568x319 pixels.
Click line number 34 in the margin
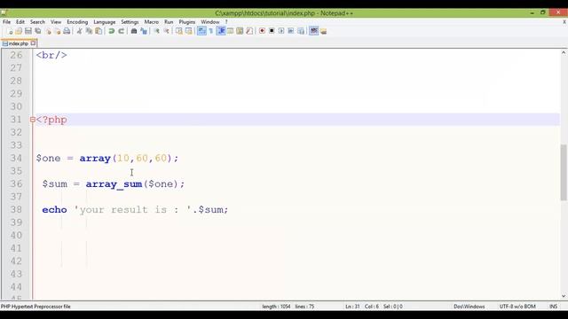click(x=16, y=158)
